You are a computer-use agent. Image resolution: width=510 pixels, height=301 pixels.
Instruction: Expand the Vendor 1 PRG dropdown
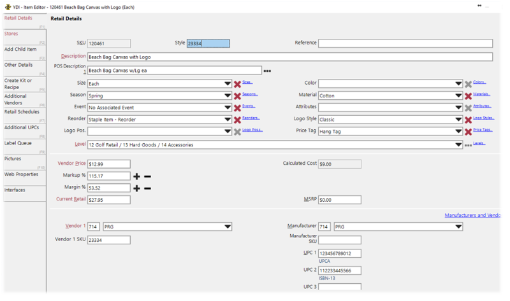(x=228, y=227)
